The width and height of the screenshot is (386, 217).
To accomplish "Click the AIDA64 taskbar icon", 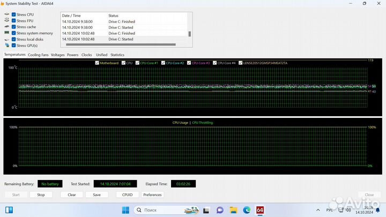I will pos(260,210).
